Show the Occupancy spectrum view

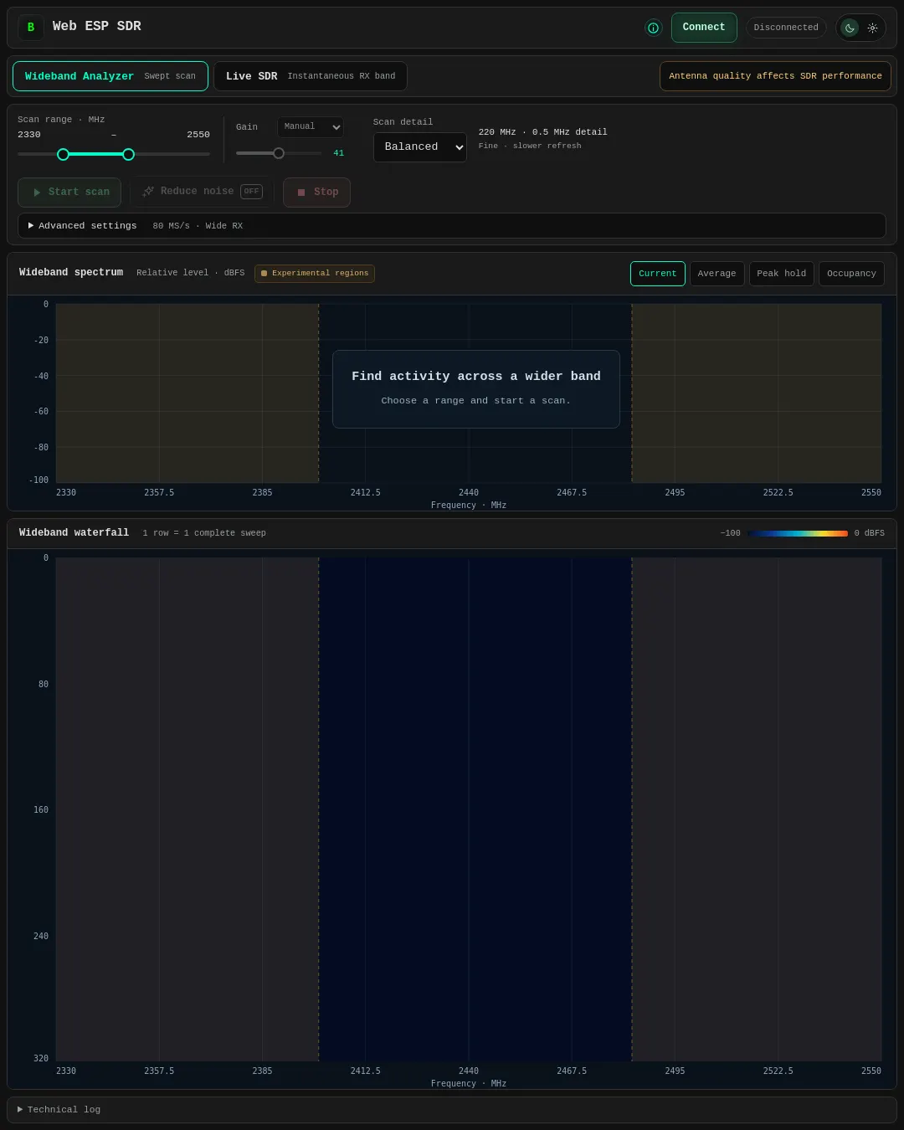(x=851, y=274)
